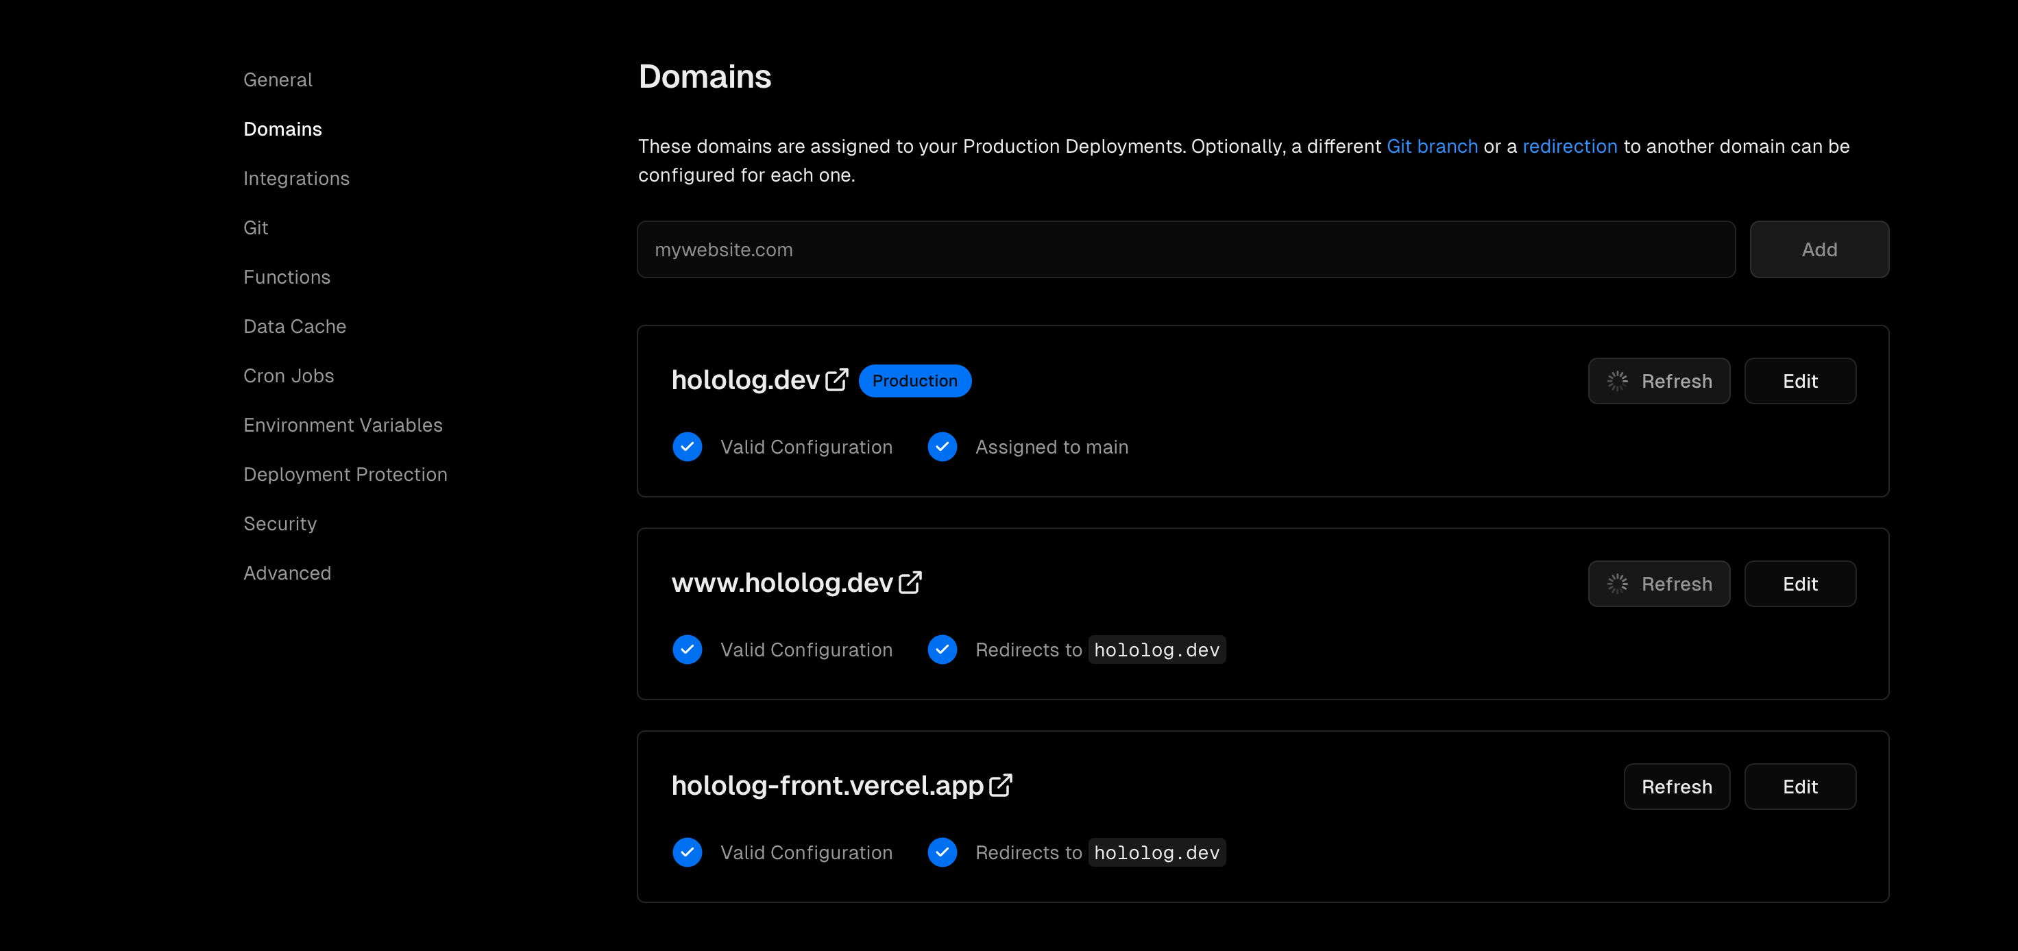Click the refresh icon for hololog.dev
Screen dimensions: 2018x951
1619,381
